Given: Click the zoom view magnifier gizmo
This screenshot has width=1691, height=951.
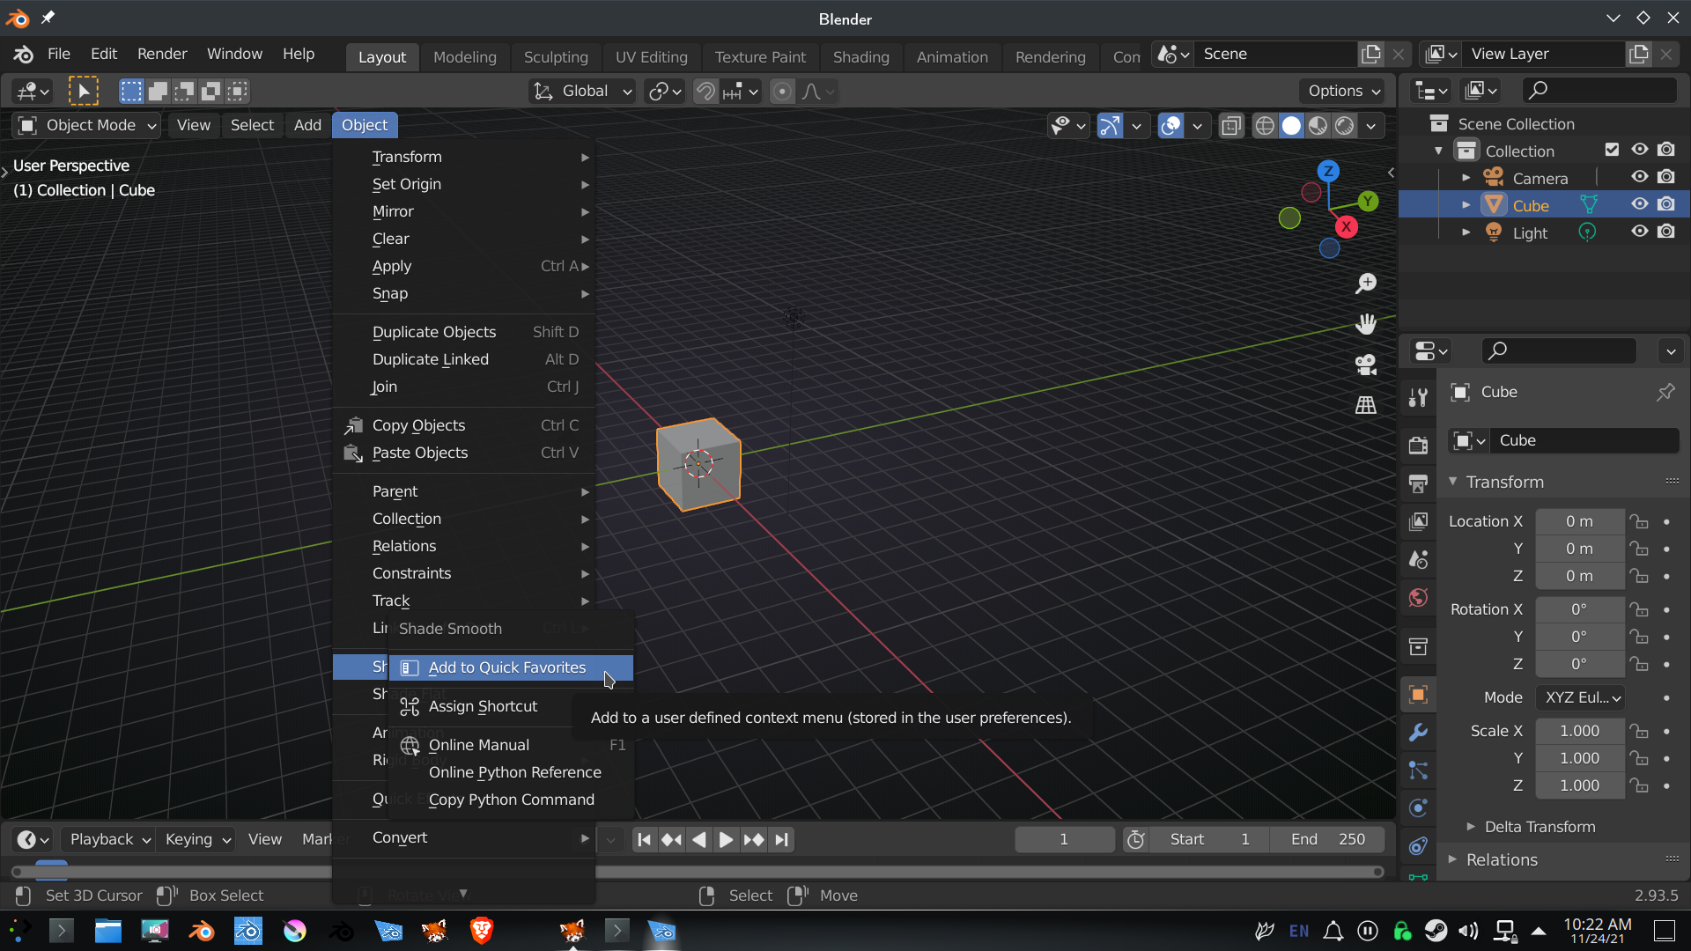Looking at the screenshot, I should (1366, 284).
